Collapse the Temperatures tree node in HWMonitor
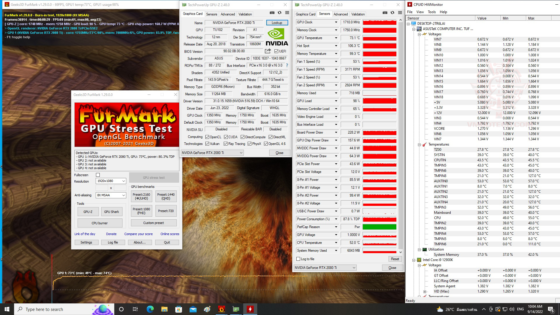 419,145
